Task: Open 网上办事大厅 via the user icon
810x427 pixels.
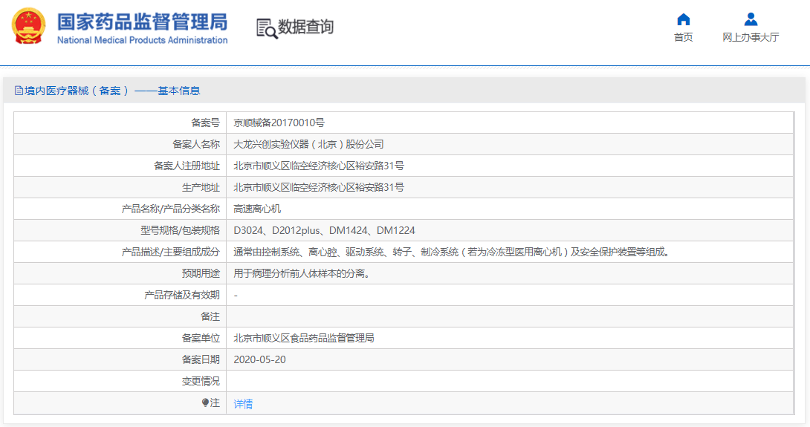Action: 751,19
